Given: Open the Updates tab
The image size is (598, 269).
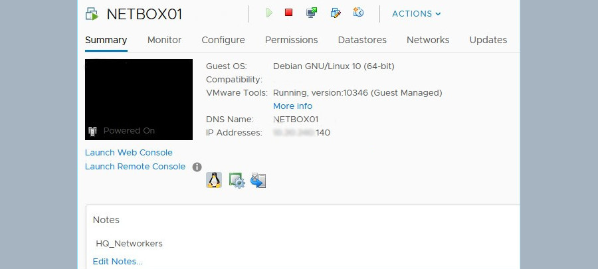Looking at the screenshot, I should [488, 40].
